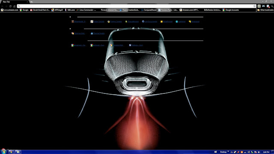Click the taskbar clock
274x154 pixels.
266,152
